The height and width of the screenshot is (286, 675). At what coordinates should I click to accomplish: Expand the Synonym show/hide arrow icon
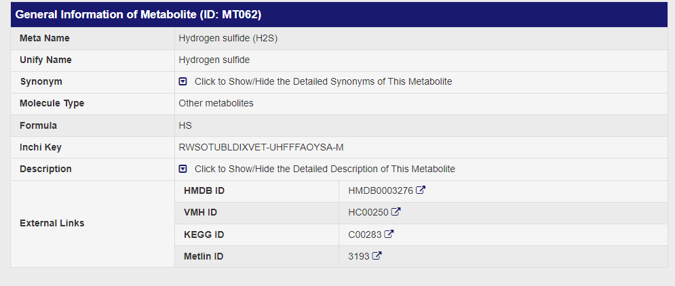point(182,81)
